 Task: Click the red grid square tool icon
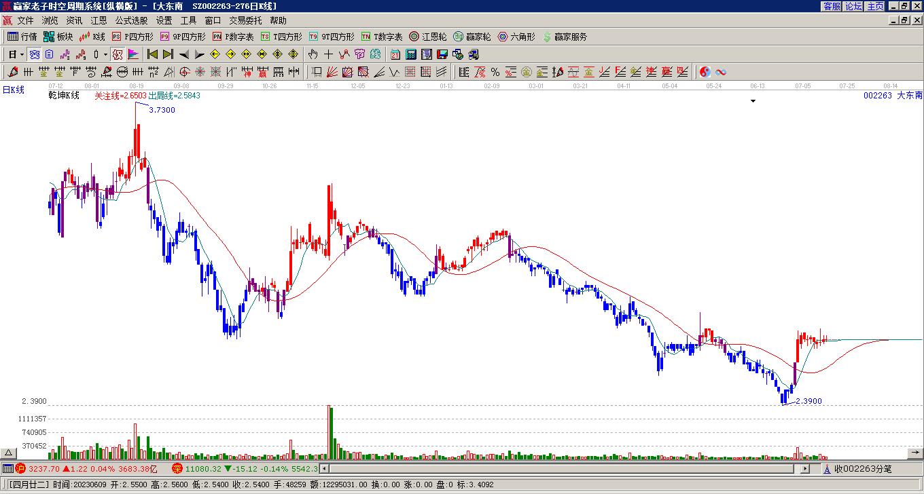[410, 72]
